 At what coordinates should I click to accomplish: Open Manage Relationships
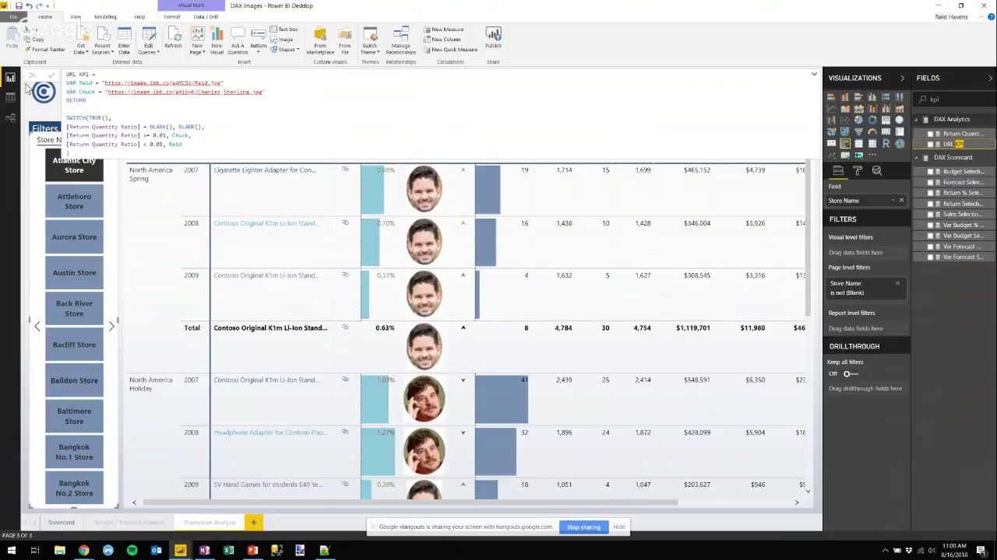401,40
